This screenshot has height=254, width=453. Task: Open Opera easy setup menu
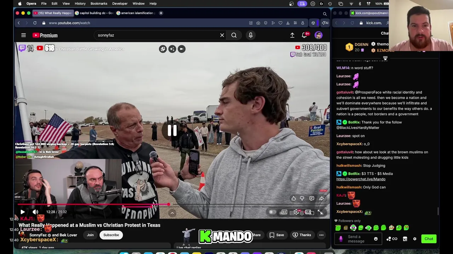pyautogui.click(x=295, y=23)
